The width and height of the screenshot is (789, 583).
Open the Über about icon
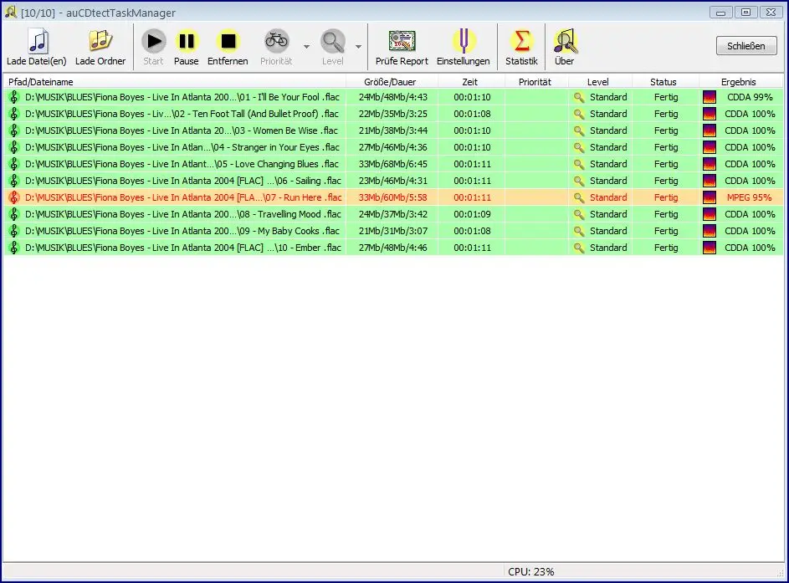(565, 41)
